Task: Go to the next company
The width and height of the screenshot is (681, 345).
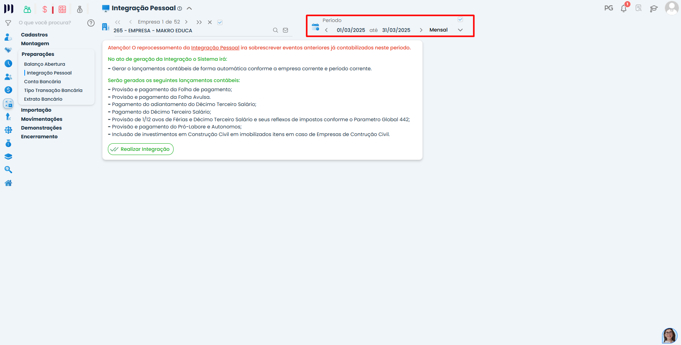Action: click(x=186, y=22)
